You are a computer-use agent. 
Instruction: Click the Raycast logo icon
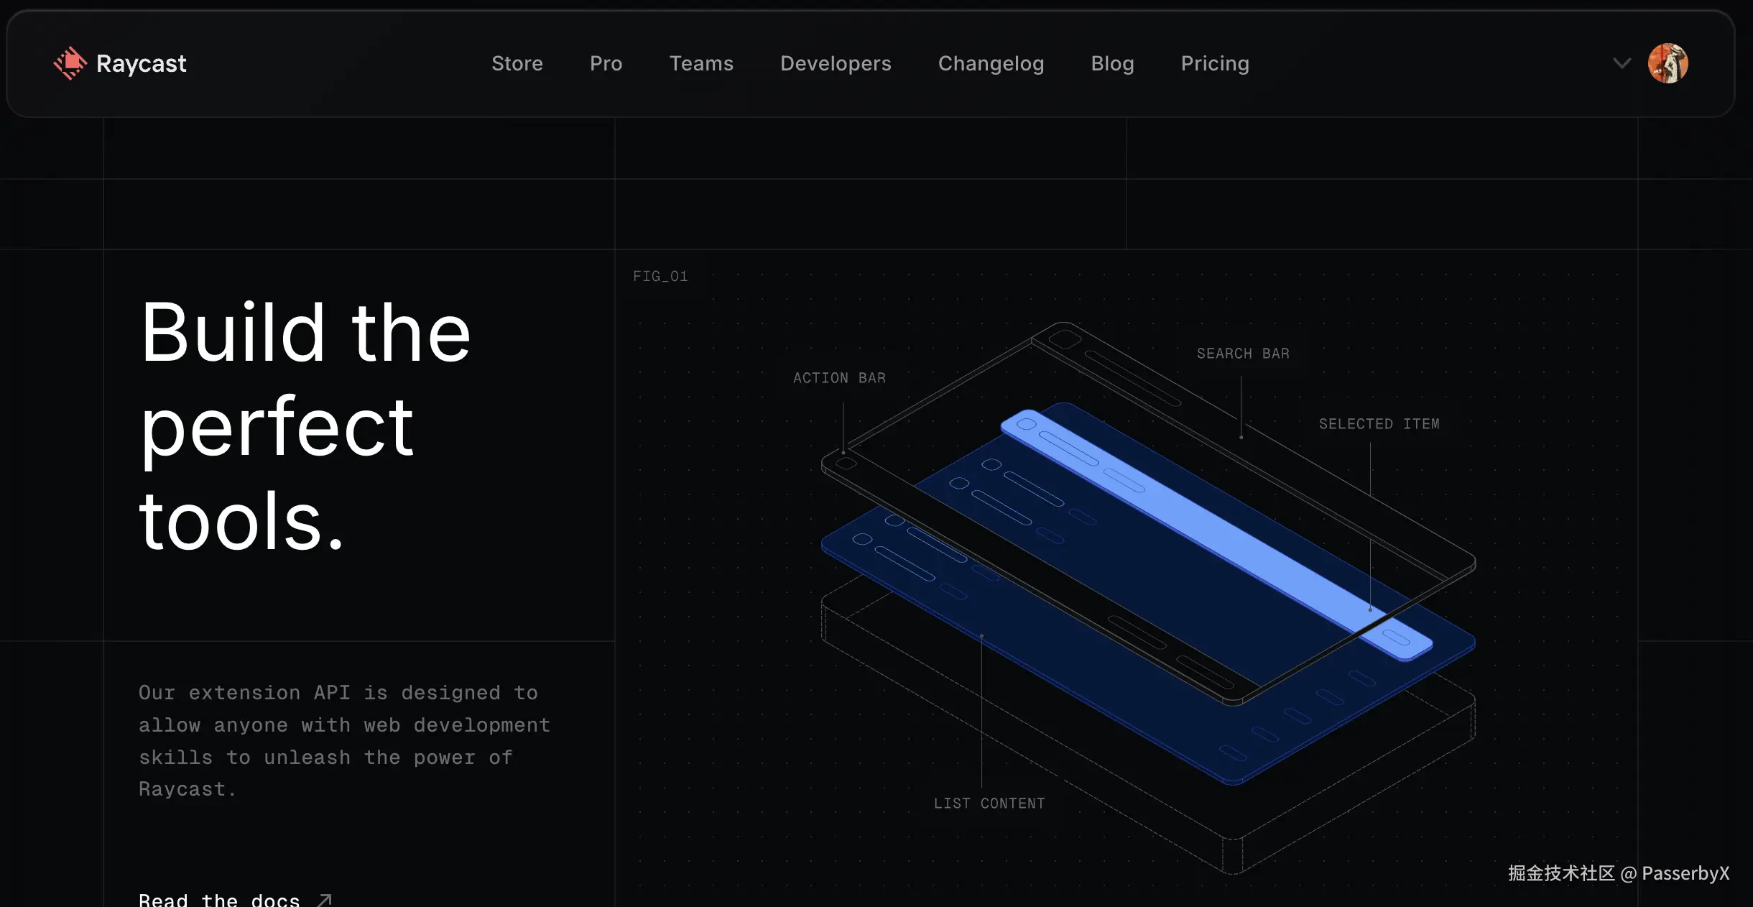tap(70, 63)
